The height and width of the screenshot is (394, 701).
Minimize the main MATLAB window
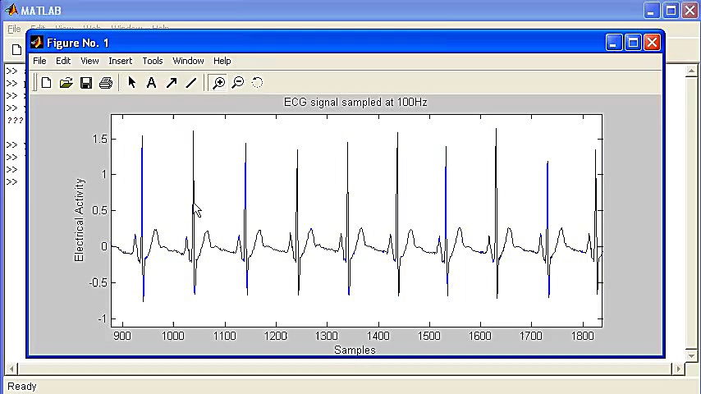click(x=652, y=11)
